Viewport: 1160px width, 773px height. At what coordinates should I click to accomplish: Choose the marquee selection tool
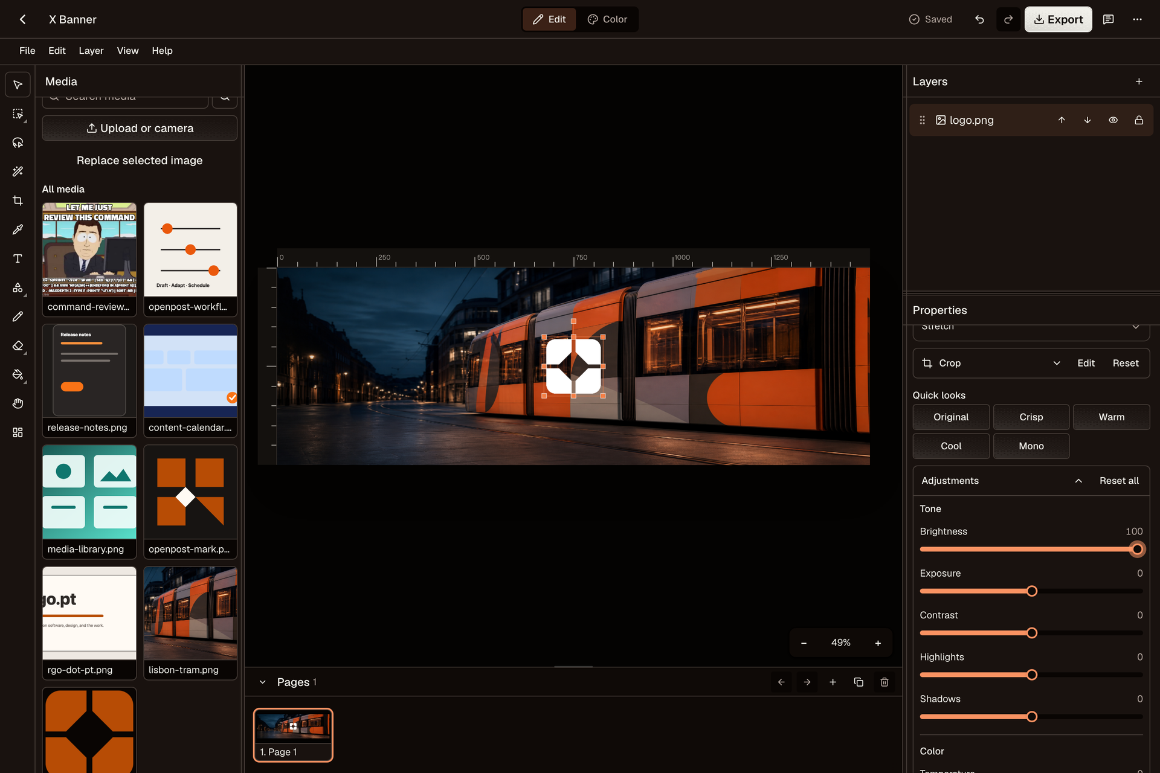pos(18,114)
